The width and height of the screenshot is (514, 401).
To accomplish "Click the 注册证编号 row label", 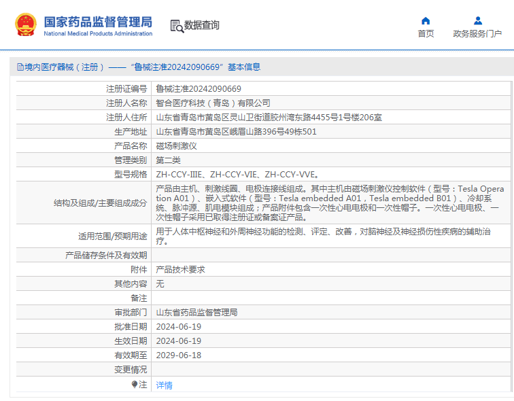I will pyautogui.click(x=126, y=89).
